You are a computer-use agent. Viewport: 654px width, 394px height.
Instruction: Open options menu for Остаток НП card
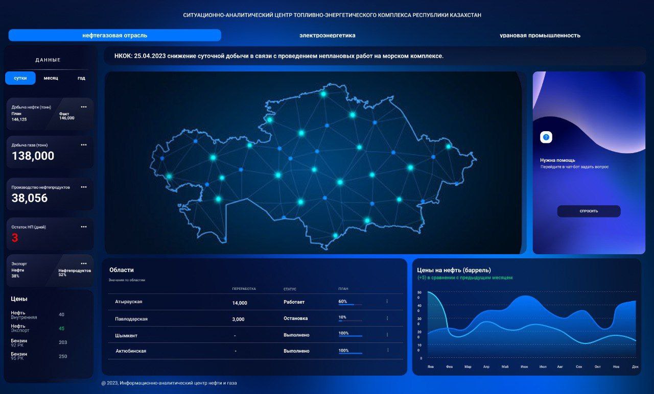pyautogui.click(x=84, y=227)
